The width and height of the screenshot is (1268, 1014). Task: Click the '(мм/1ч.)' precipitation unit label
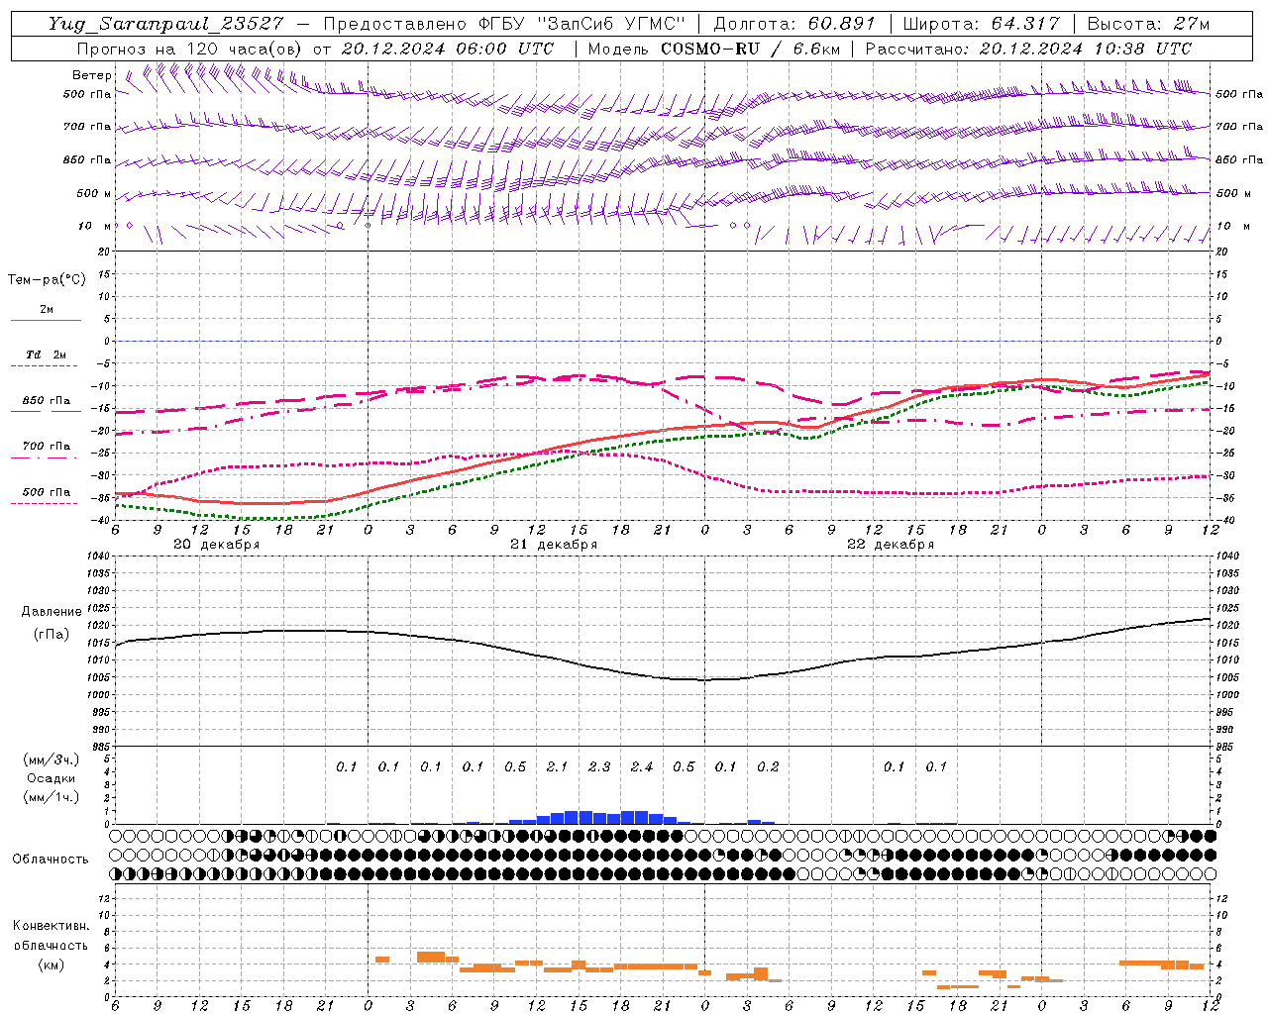click(52, 797)
